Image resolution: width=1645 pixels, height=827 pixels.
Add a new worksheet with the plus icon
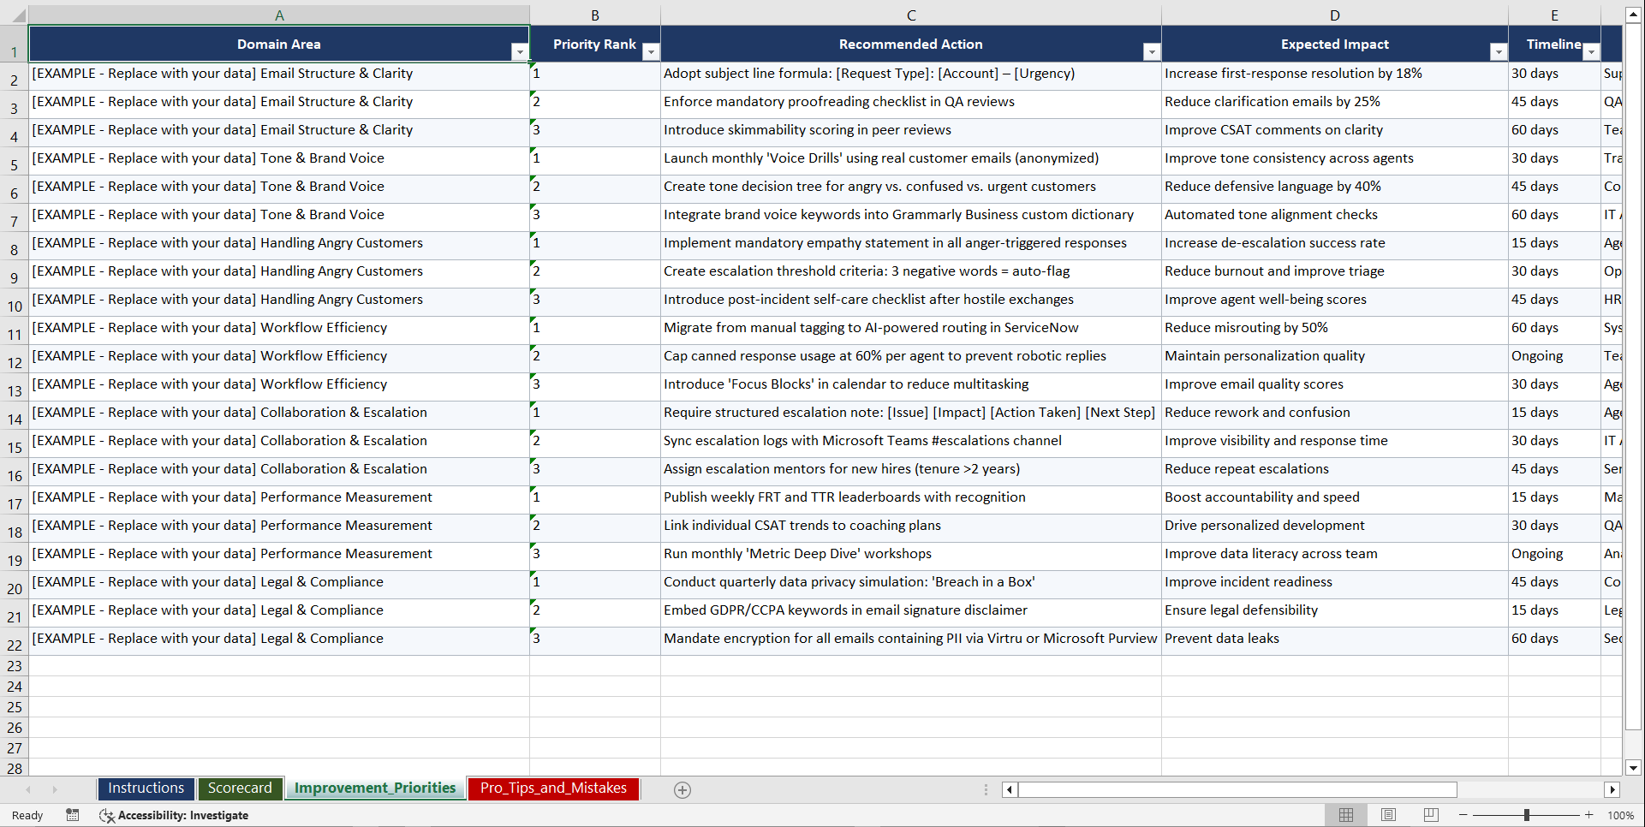(x=682, y=789)
